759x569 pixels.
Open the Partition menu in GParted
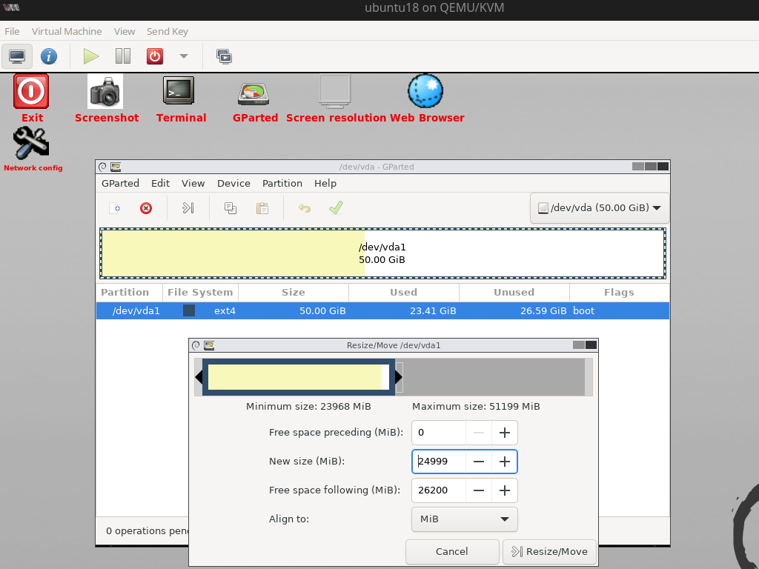(282, 183)
